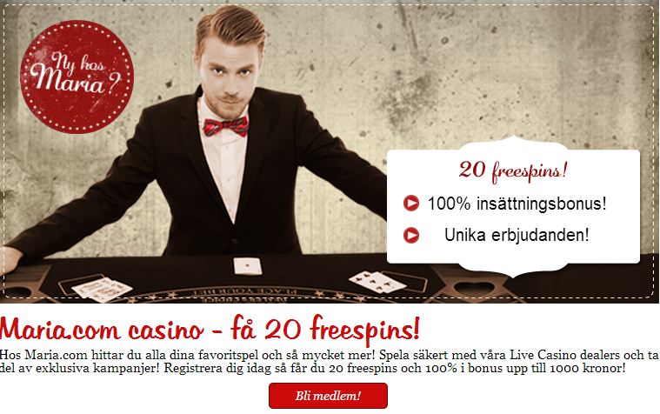This screenshot has width=660, height=414.
Task: Click the dealer's red bow tie
Action: click(226, 126)
